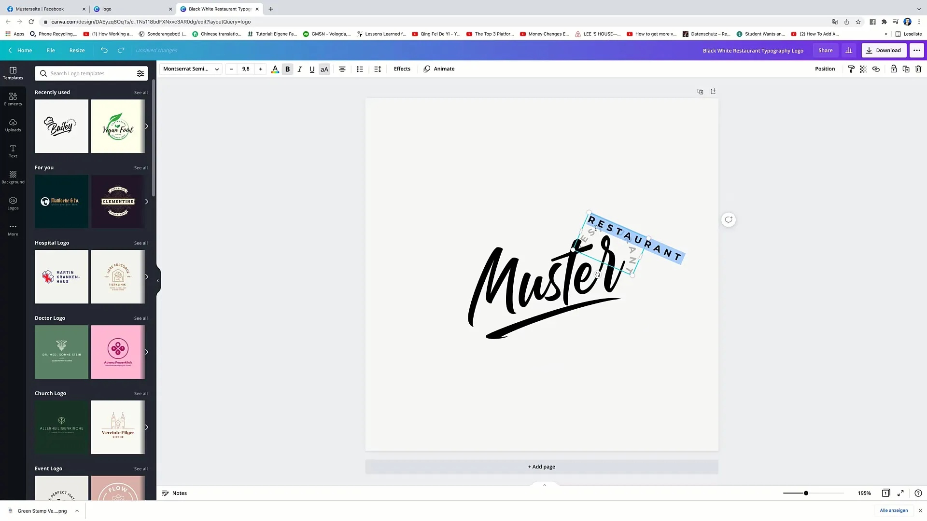Image resolution: width=927 pixels, height=521 pixels.
Task: Open the letter and line spacing options
Action: (378, 69)
